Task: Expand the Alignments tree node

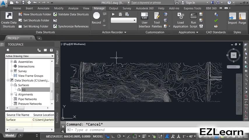Action: pyautogui.click(x=12, y=94)
